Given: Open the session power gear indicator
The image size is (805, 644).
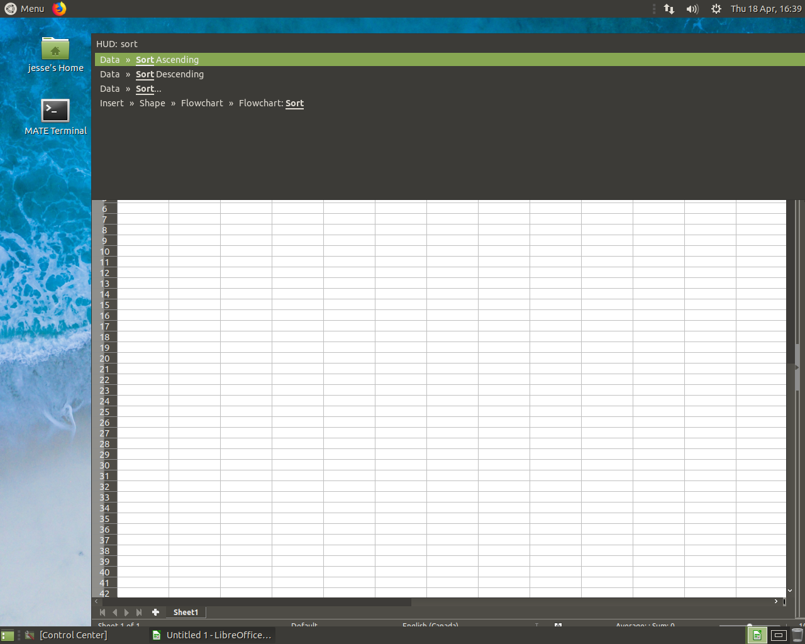Looking at the screenshot, I should [x=716, y=9].
